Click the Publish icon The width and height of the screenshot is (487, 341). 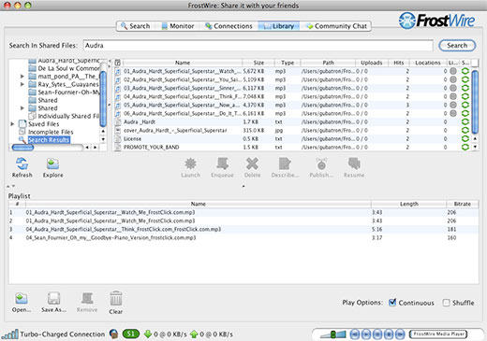point(321,163)
